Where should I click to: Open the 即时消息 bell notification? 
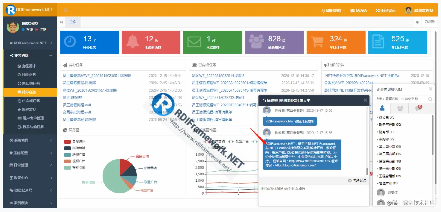click(331, 10)
